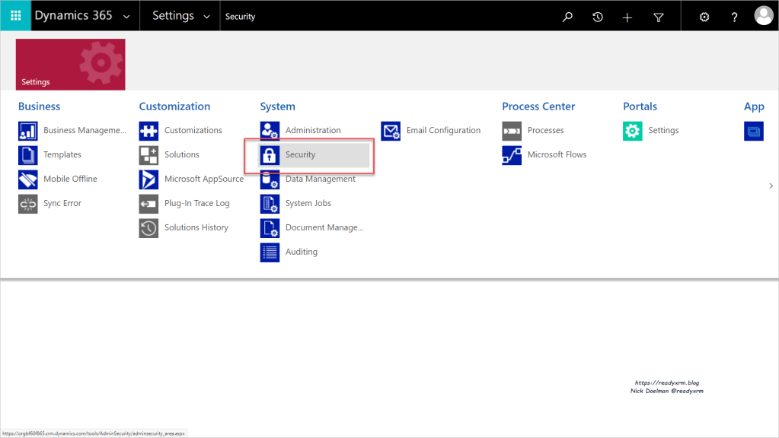Open recent items history icon

(x=598, y=17)
